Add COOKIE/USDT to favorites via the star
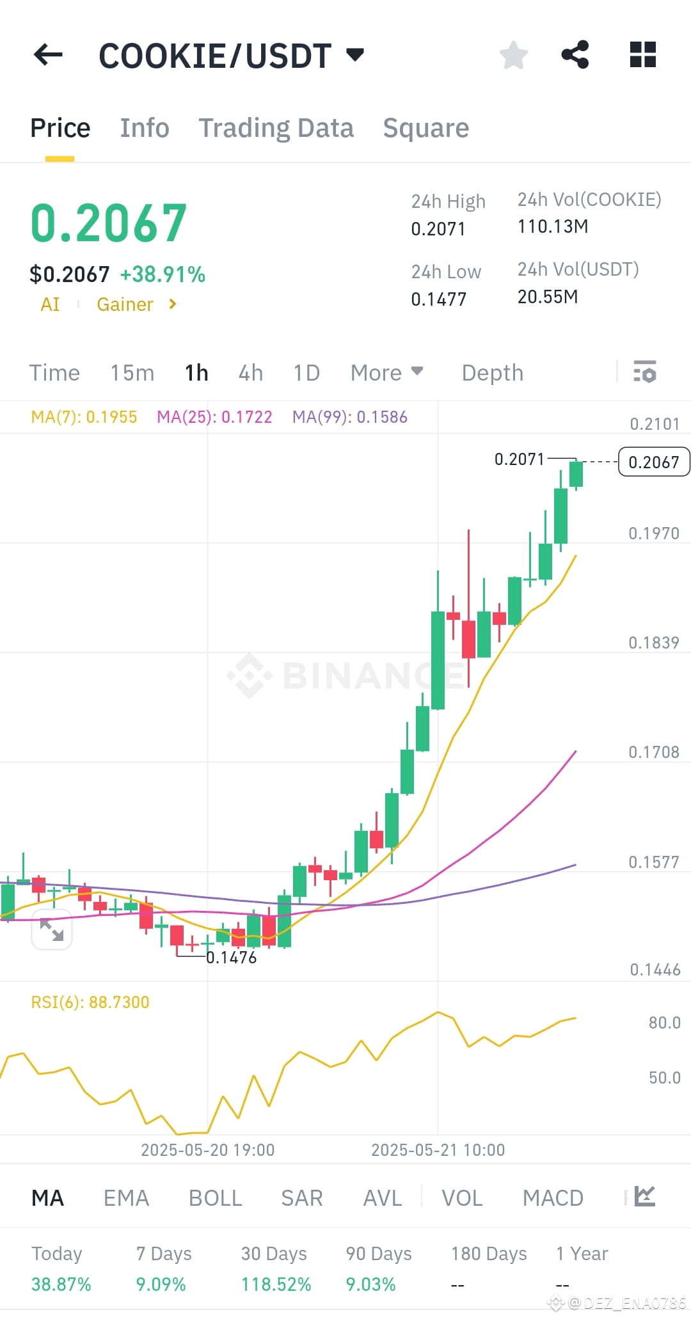Viewport: 691px width, 1319px height. [514, 55]
